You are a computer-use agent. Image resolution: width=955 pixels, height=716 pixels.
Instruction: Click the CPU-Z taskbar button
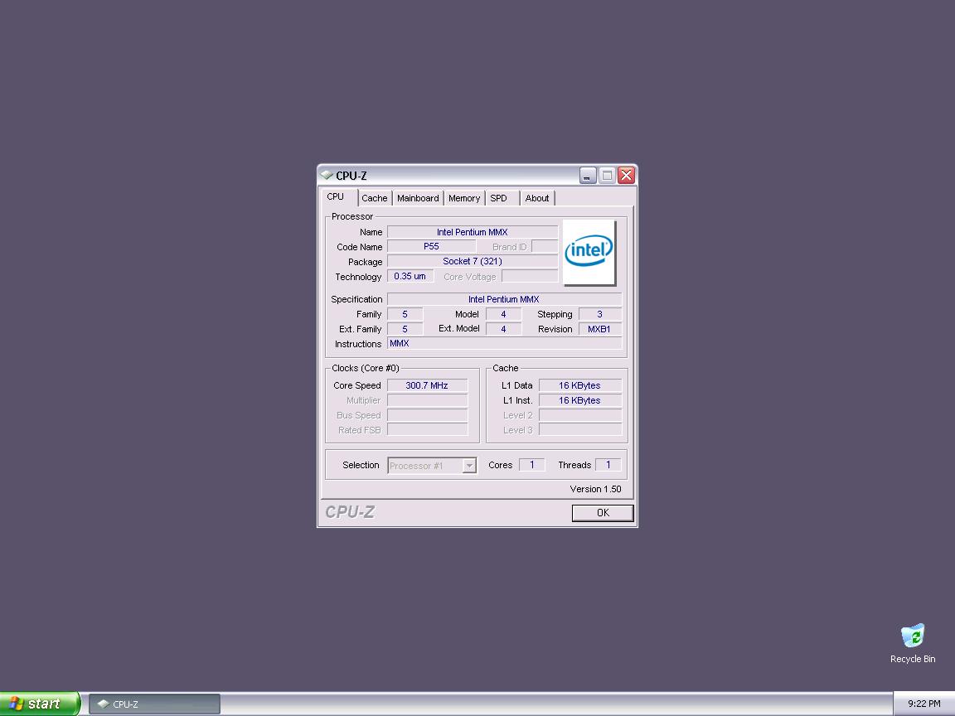pyautogui.click(x=155, y=704)
